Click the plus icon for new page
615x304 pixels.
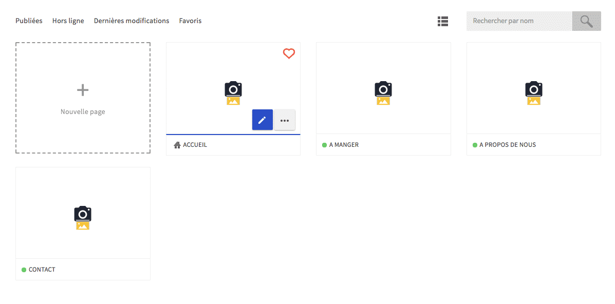[x=83, y=90]
